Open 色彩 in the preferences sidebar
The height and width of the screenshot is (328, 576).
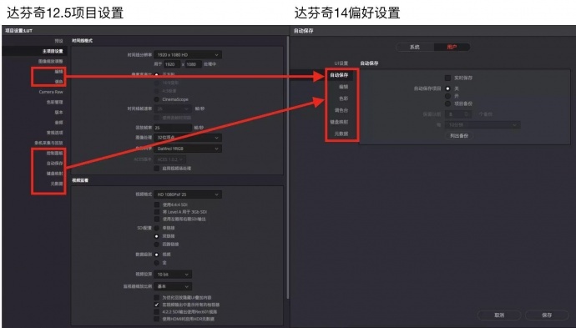343,98
